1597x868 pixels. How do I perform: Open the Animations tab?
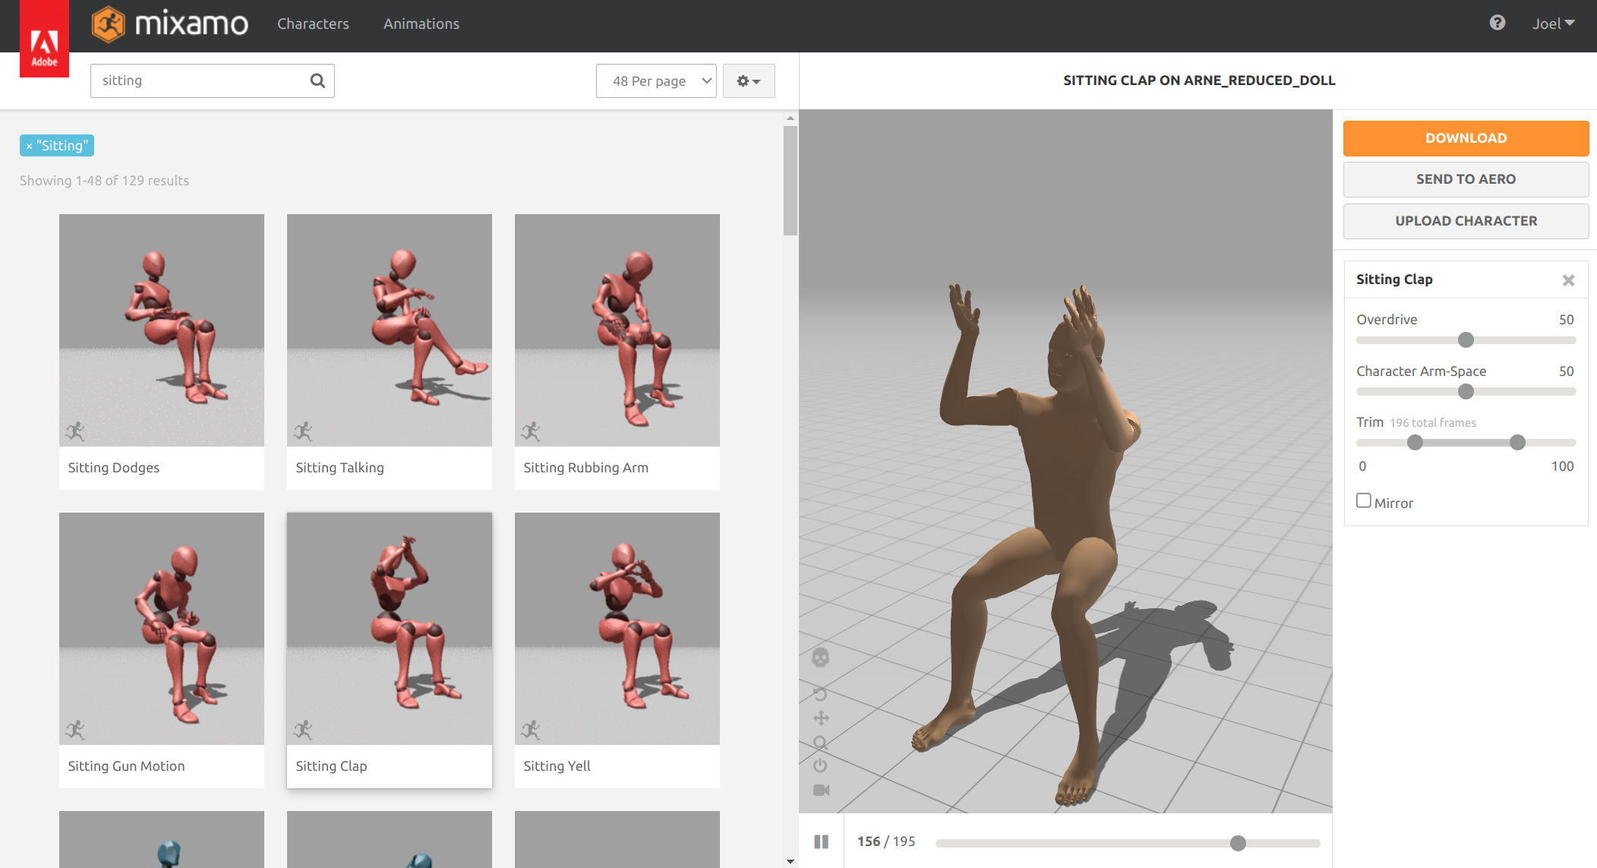pos(421,24)
